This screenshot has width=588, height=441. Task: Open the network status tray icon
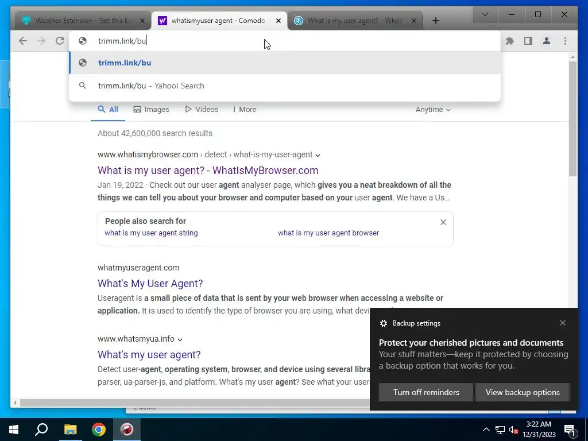500,430
